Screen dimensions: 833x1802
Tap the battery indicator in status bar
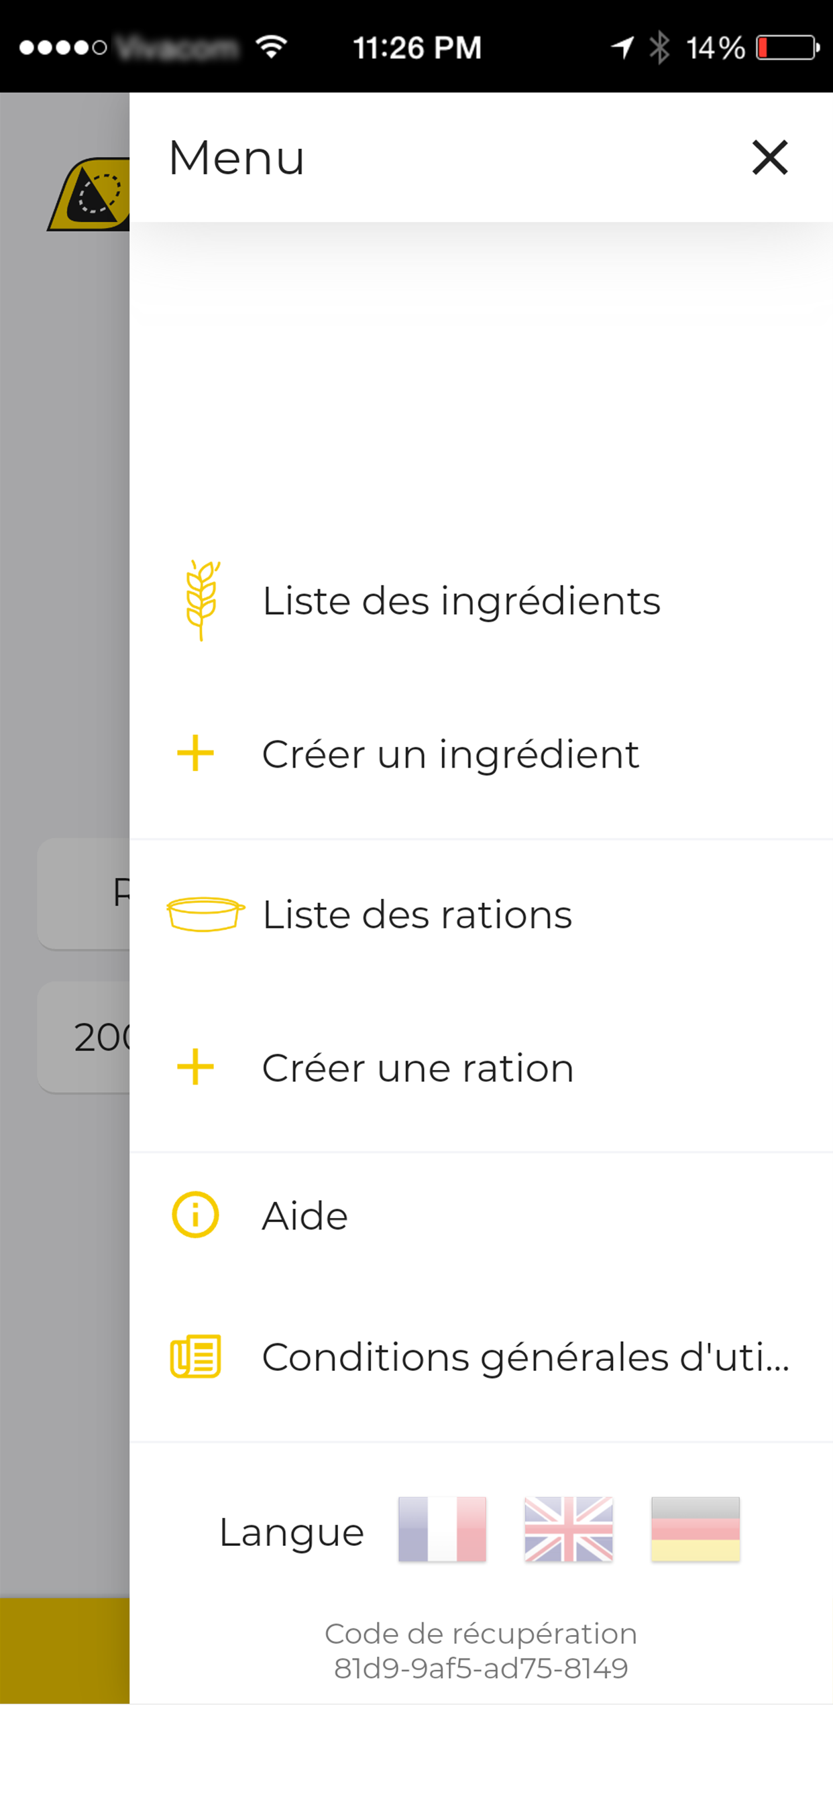787,48
